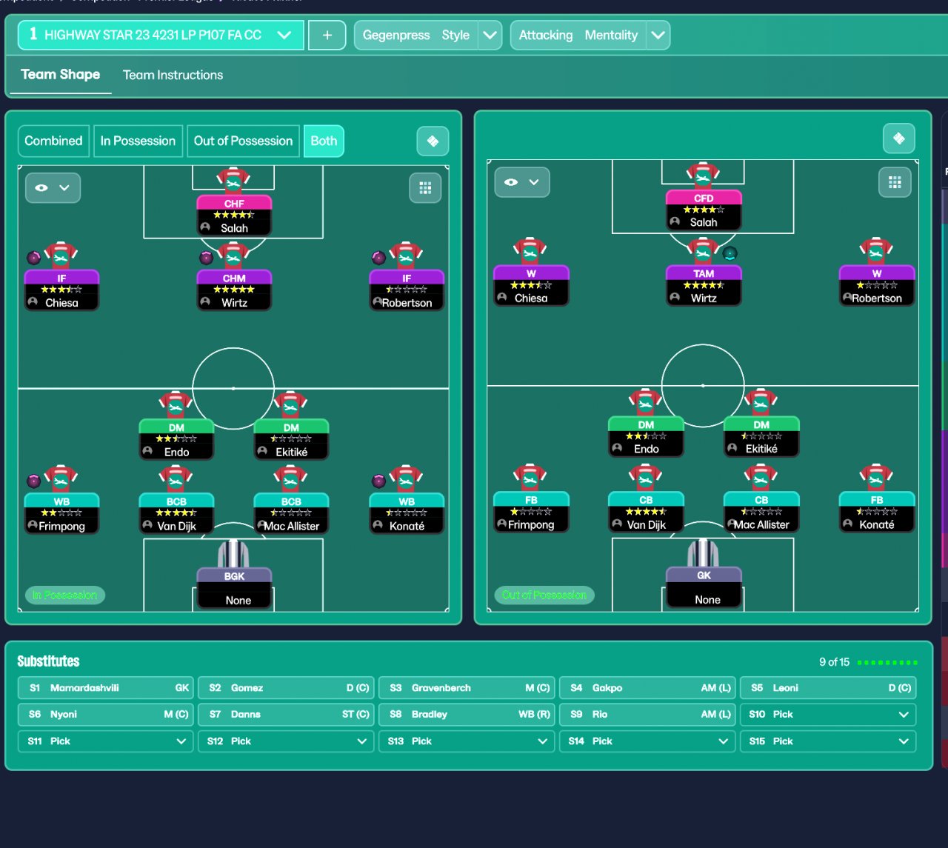
Task: Choose substitute S3 Gravenberch
Action: [x=467, y=688]
